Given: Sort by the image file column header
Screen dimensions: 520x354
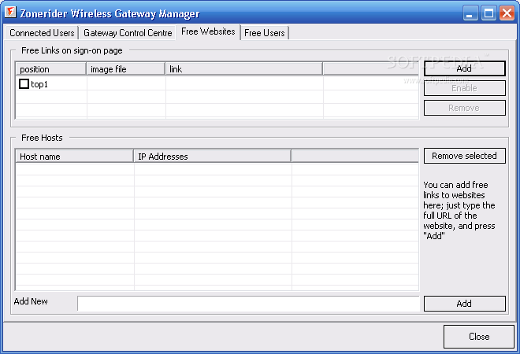Looking at the screenshot, I should pos(126,69).
